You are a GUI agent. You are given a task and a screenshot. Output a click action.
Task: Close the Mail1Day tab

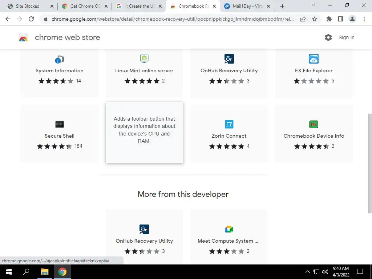pos(268,7)
